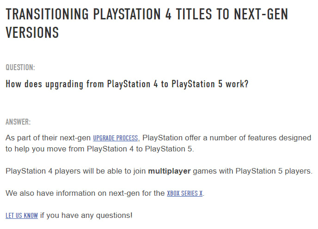Click 'We also have information on next-gen' text

point(73,193)
